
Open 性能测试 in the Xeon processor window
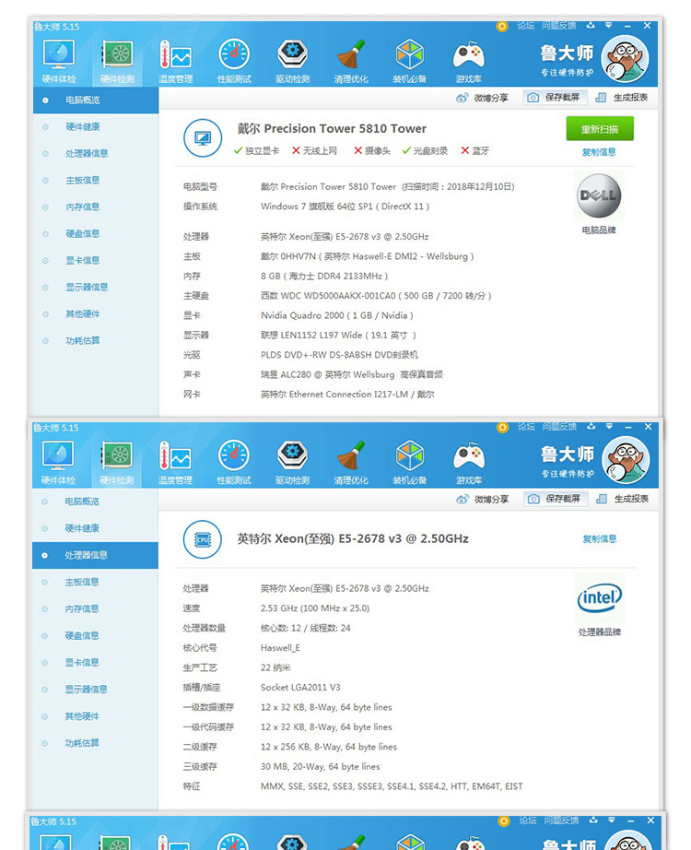(x=234, y=463)
